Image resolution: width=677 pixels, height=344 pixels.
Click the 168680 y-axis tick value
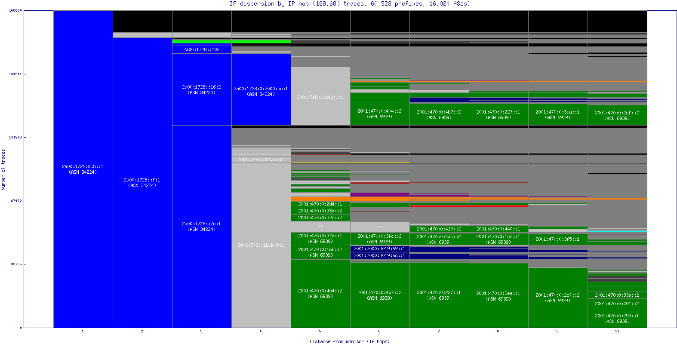click(x=15, y=10)
